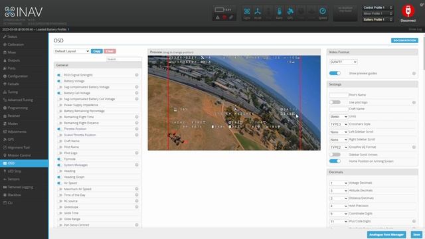Toggle the Heading Graph element

[x=60, y=177]
